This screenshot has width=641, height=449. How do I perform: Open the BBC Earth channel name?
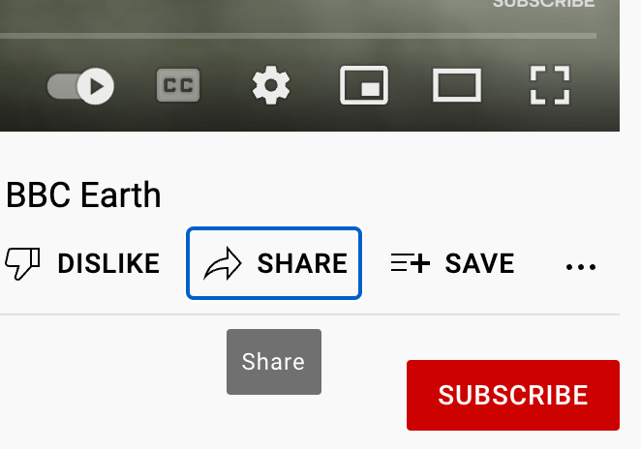[83, 195]
